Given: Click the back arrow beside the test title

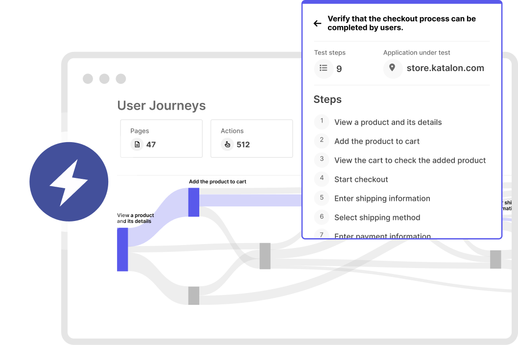Looking at the screenshot, I should point(317,24).
